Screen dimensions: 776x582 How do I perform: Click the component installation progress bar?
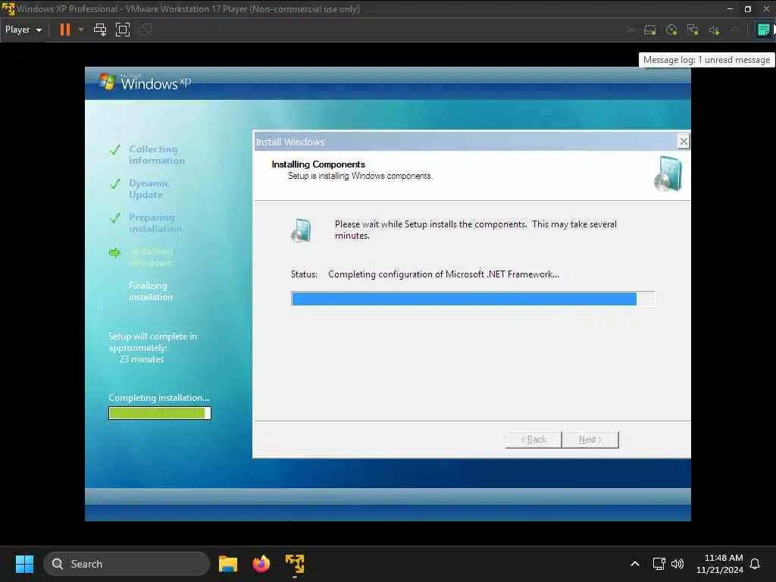tap(473, 299)
